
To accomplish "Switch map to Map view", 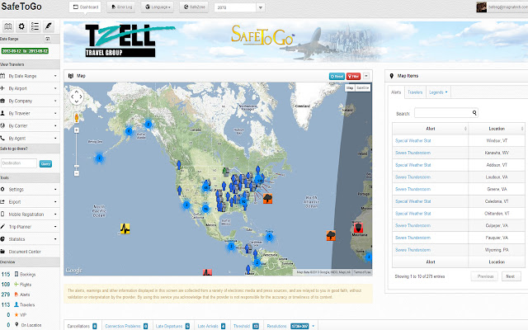I will pos(349,87).
